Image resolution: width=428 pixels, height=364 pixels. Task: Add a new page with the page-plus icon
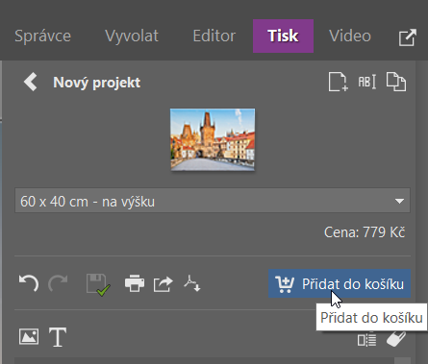coord(338,82)
